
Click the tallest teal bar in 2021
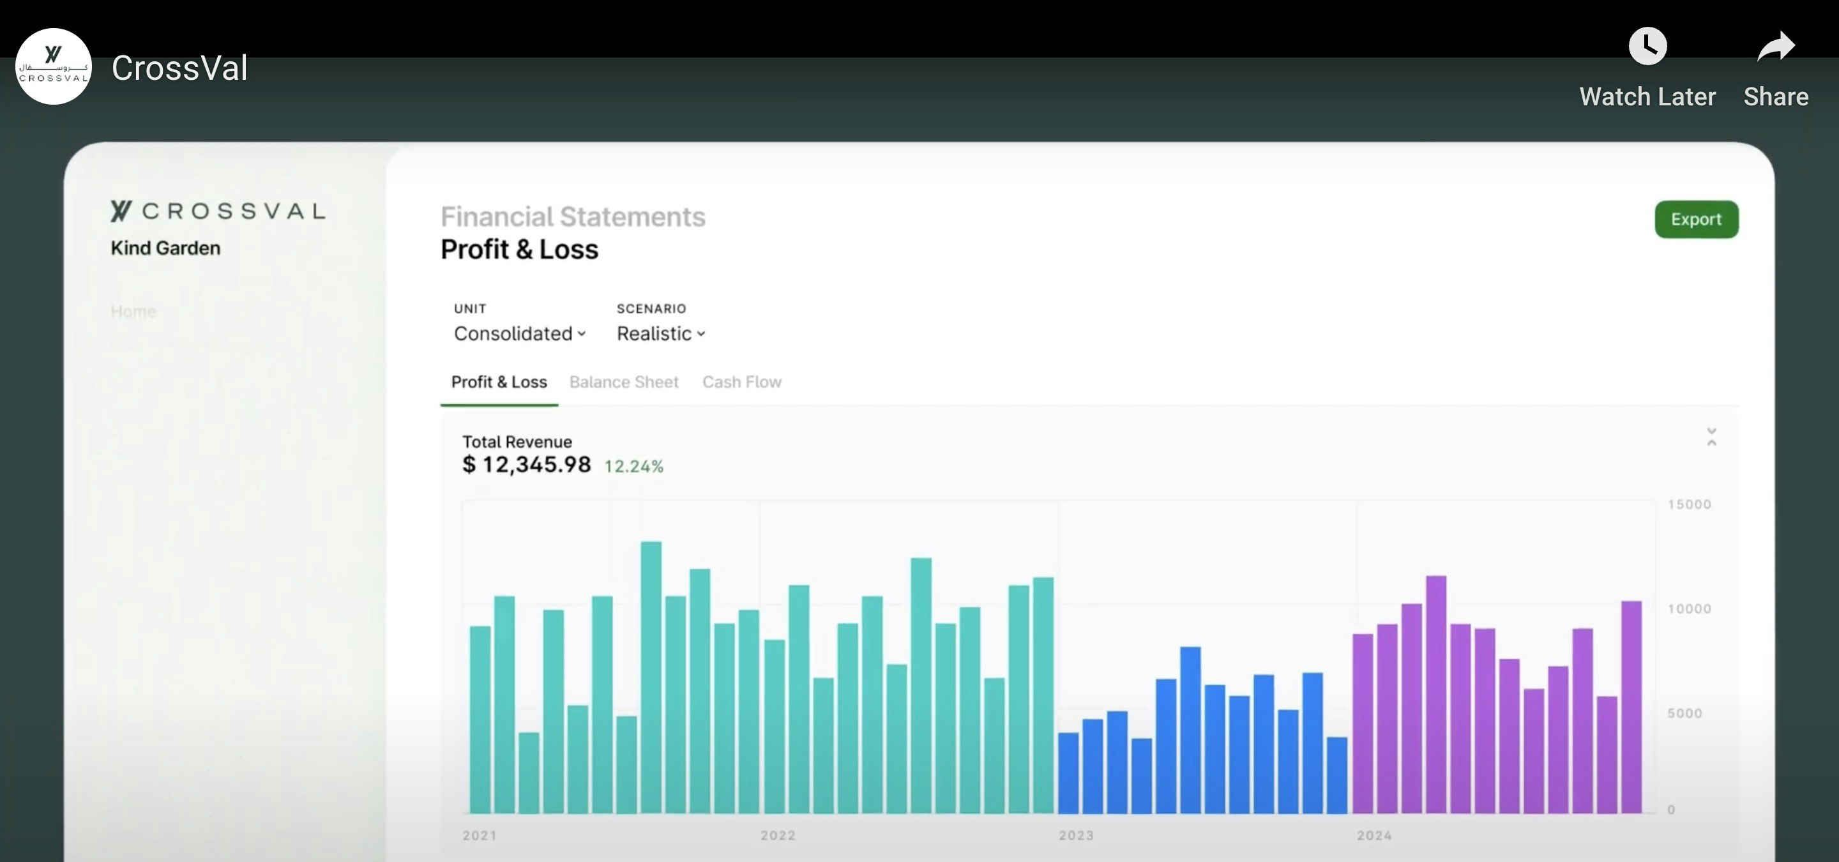tap(651, 677)
